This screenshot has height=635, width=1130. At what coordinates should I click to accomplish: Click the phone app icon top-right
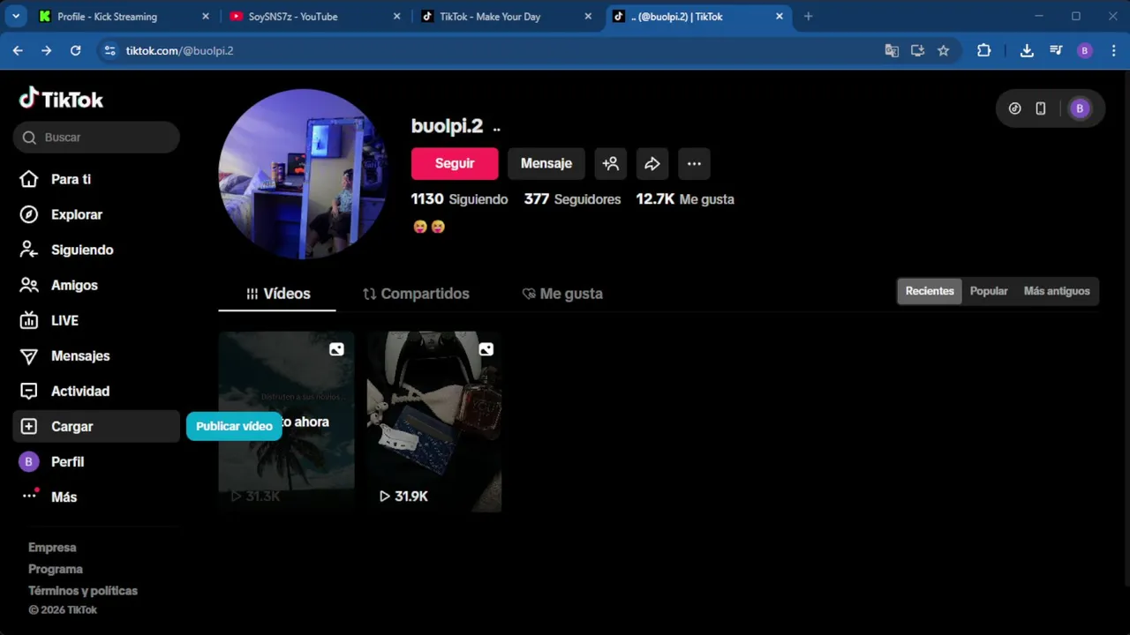(1041, 108)
